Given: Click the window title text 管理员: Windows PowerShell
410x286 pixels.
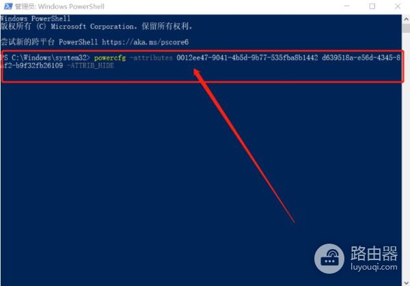Looking at the screenshot, I should pos(59,6).
